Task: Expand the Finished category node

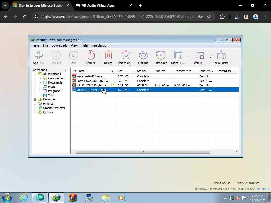Action: [x=35, y=104]
